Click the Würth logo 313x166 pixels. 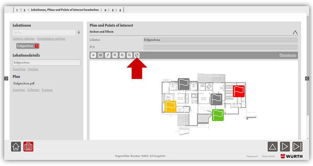coord(291,156)
